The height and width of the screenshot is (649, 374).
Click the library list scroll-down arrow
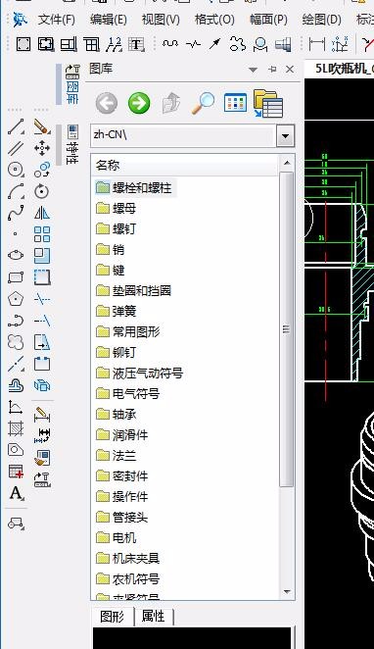[x=287, y=592]
